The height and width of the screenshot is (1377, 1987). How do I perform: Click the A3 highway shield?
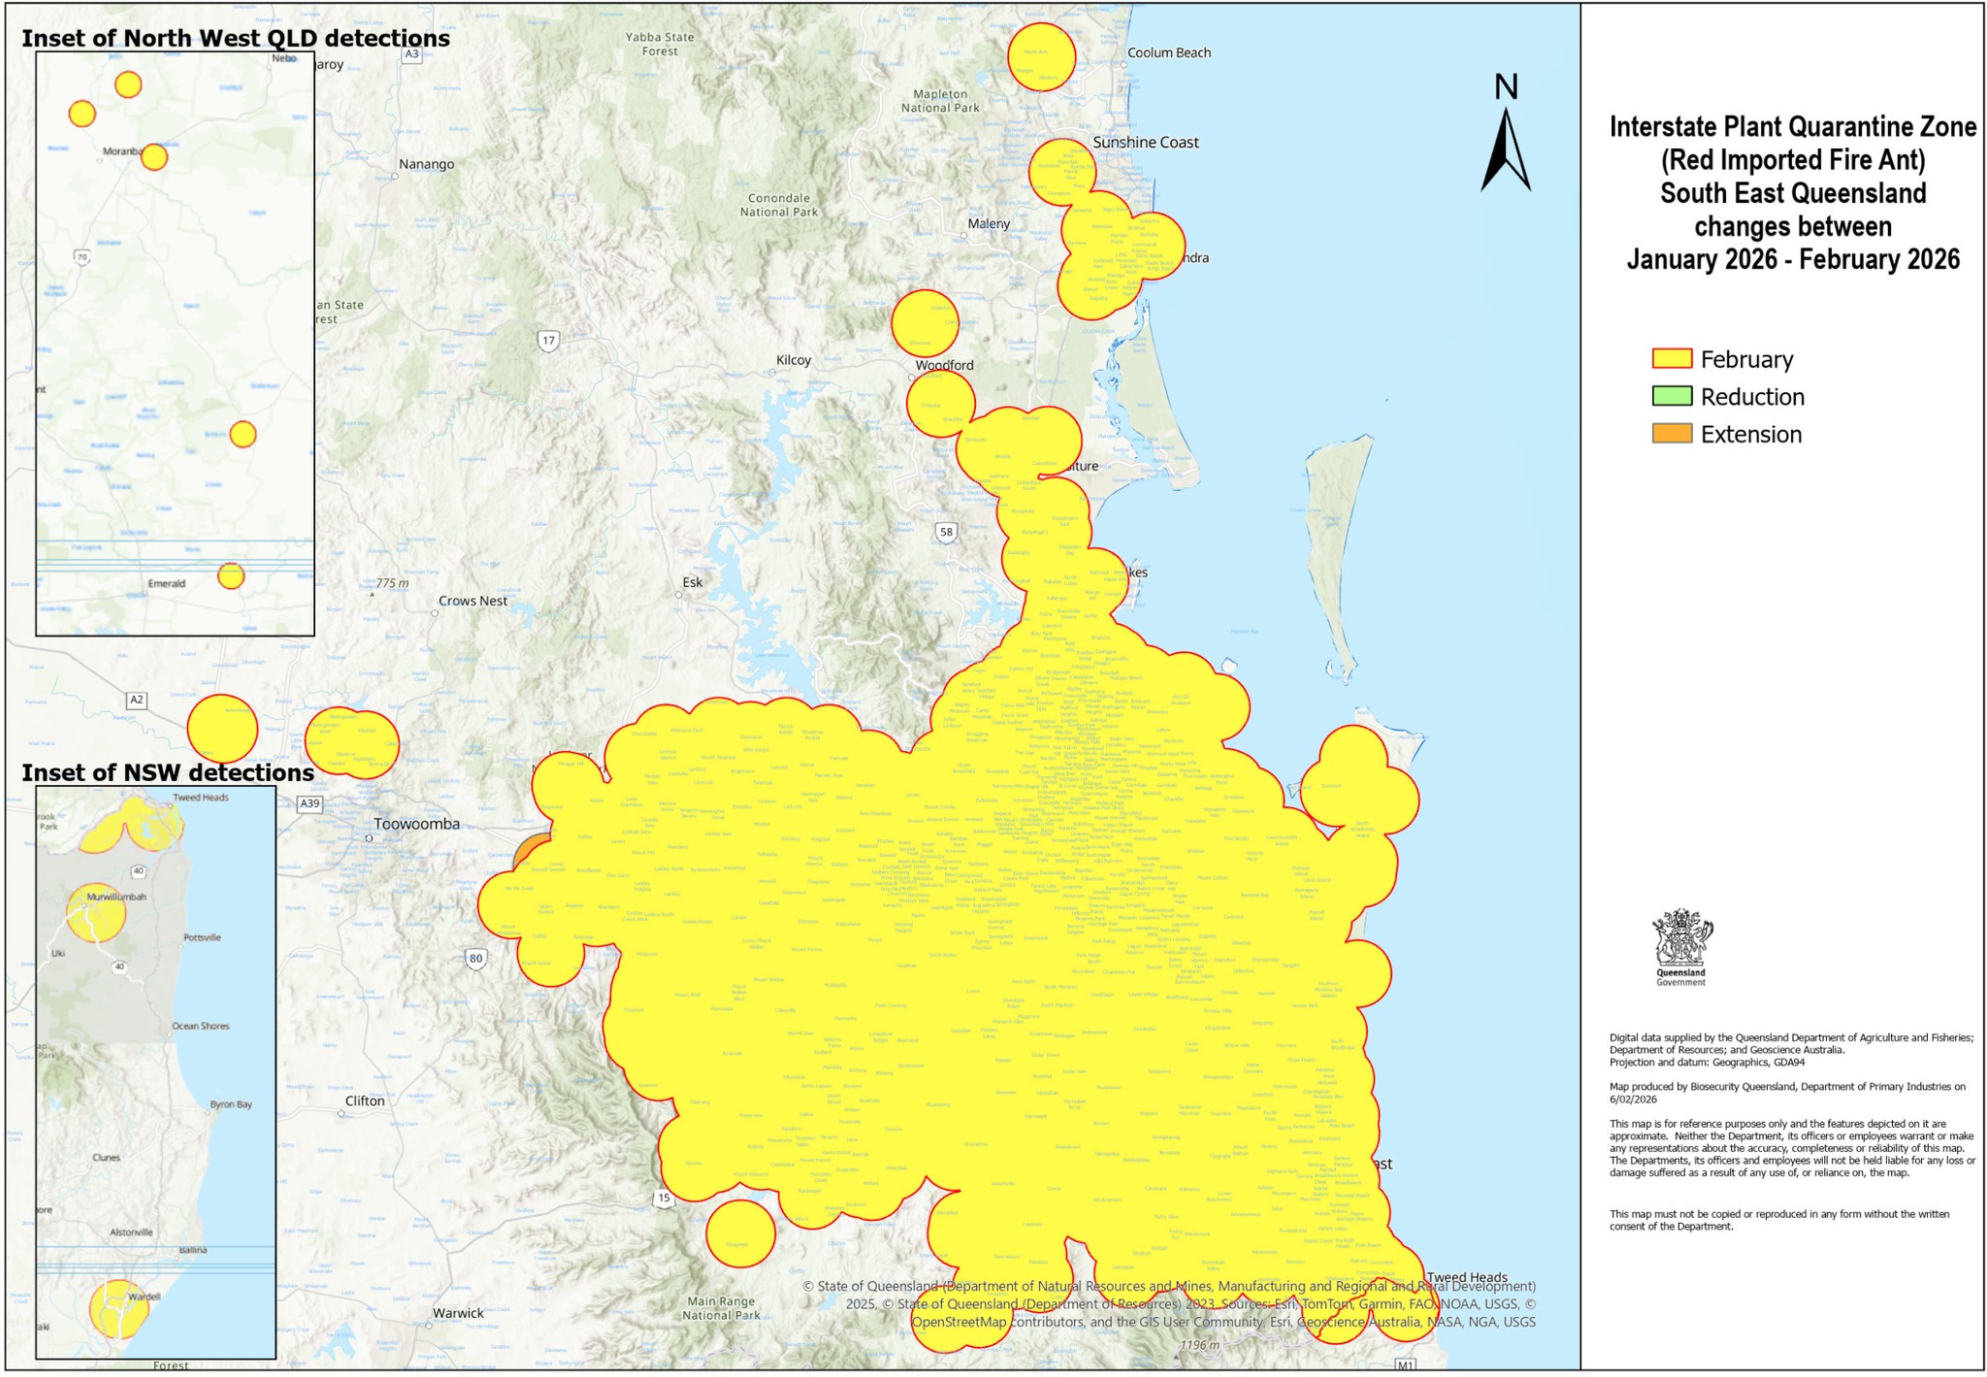[x=412, y=54]
